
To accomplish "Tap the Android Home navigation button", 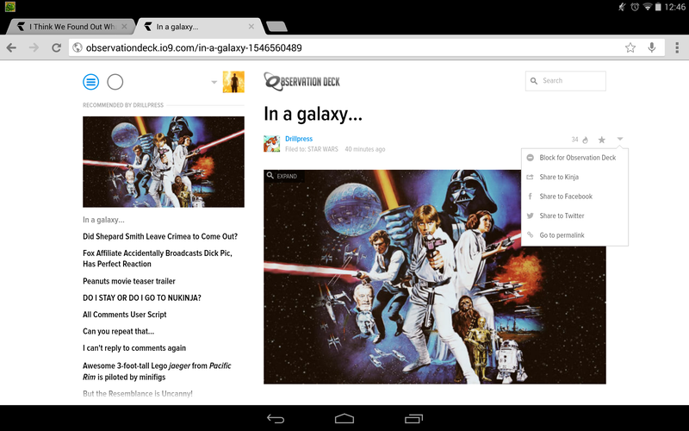I will click(x=344, y=419).
